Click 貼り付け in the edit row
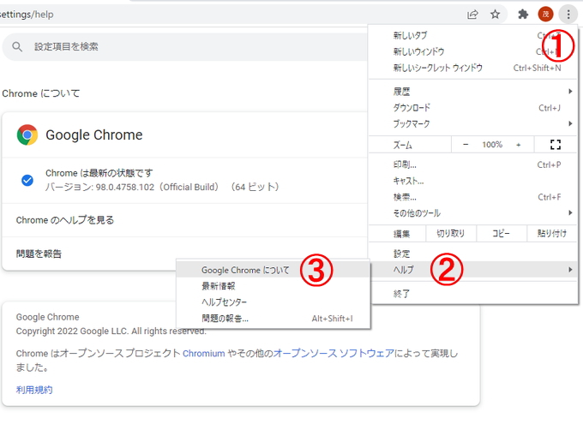The width and height of the screenshot is (583, 424). [x=552, y=233]
